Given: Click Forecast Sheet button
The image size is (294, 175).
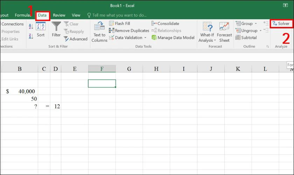Looking at the screenshot, I should pyautogui.click(x=224, y=32).
